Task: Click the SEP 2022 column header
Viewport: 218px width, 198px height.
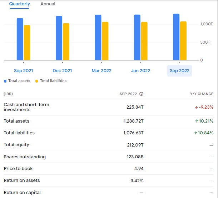Action: tap(128, 94)
